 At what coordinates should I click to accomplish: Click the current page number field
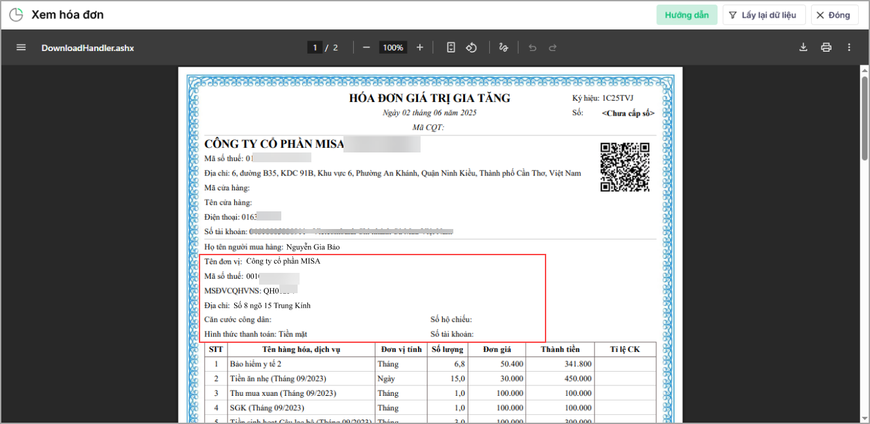[x=315, y=48]
